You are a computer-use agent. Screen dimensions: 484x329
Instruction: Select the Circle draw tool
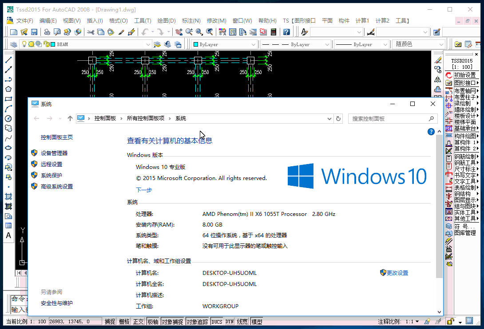click(x=8, y=118)
